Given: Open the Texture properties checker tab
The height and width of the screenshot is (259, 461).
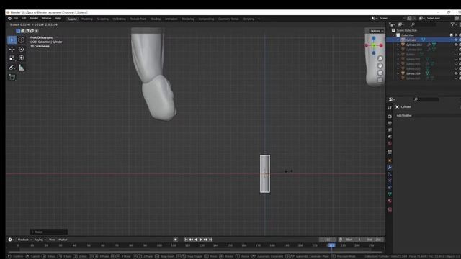Looking at the screenshot, I should click(x=390, y=209).
